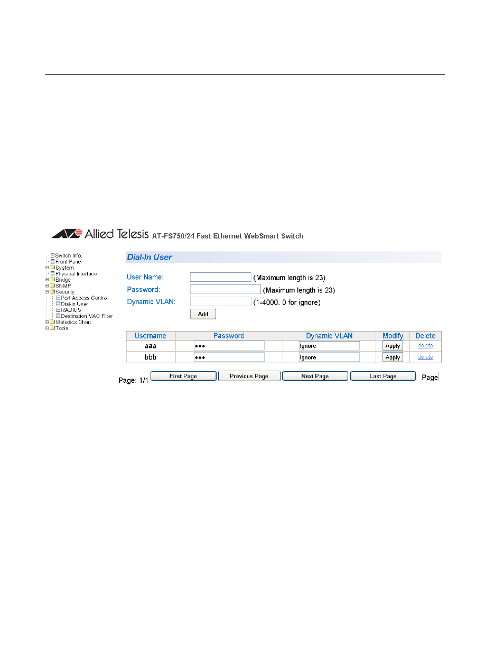Viewport: 504px width, 653px height.
Task: Click the Switch Info. page icon
Action: pyautogui.click(x=53, y=255)
